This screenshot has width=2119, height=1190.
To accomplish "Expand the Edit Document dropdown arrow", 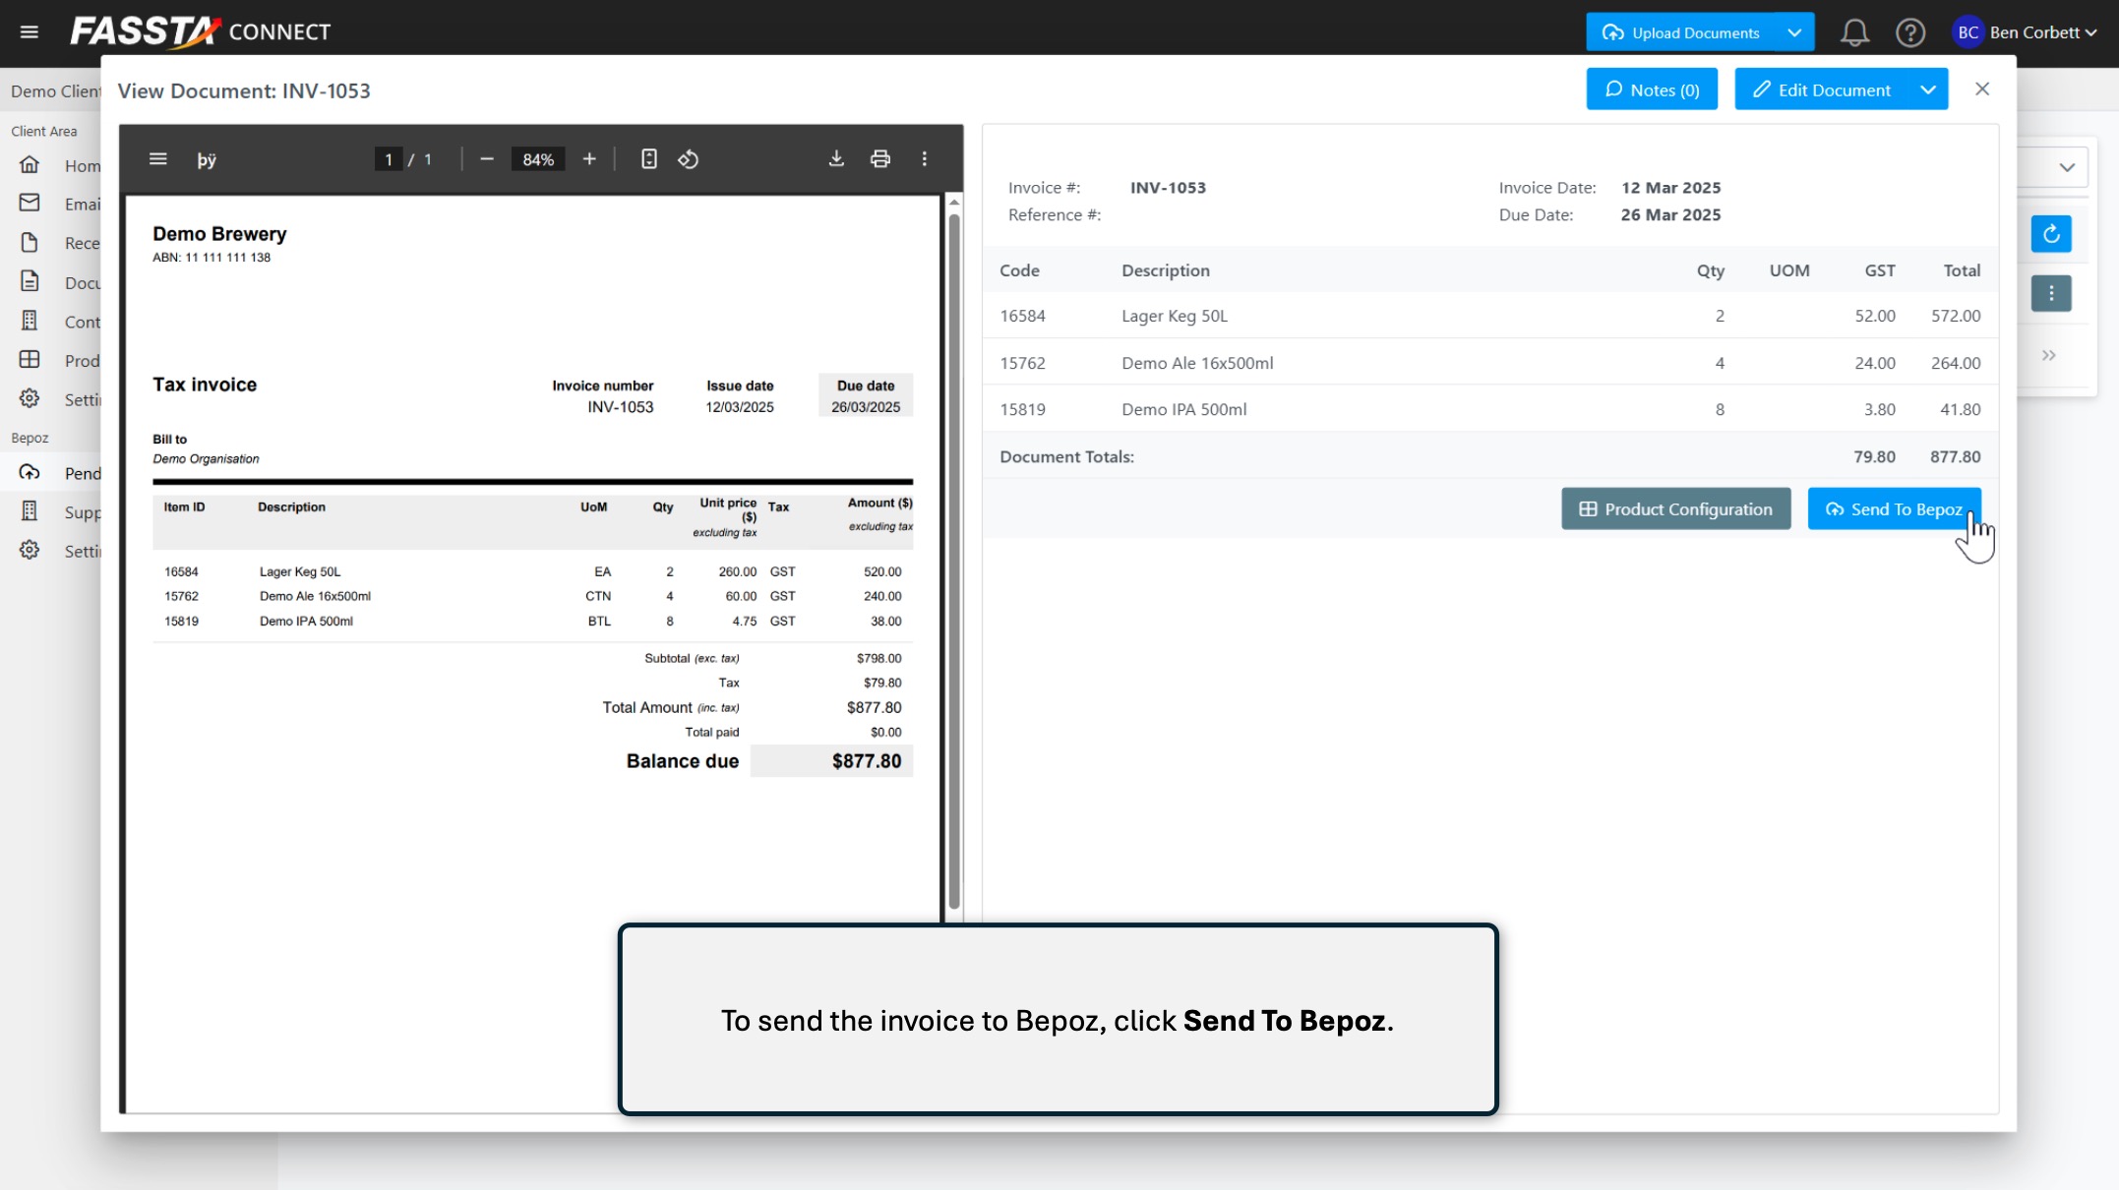I will [x=1929, y=89].
